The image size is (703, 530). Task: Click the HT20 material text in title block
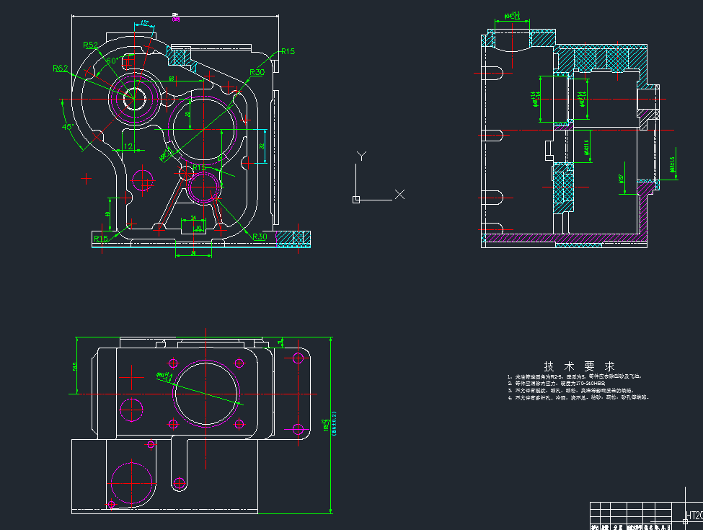(694, 516)
